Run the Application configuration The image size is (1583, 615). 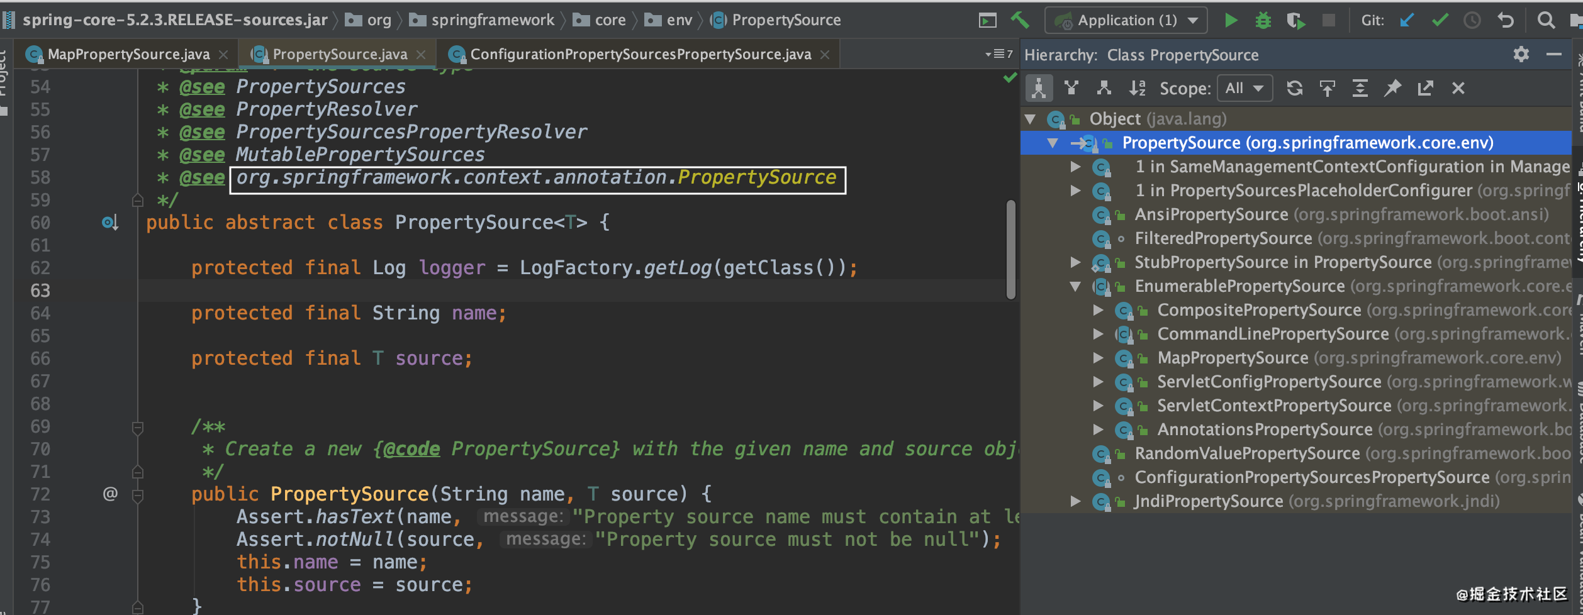(1231, 19)
